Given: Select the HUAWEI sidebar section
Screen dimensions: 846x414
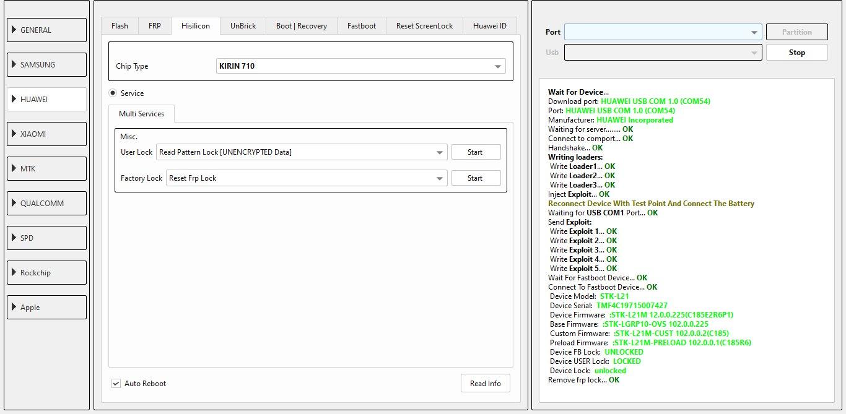Looking at the screenshot, I should pyautogui.click(x=46, y=99).
